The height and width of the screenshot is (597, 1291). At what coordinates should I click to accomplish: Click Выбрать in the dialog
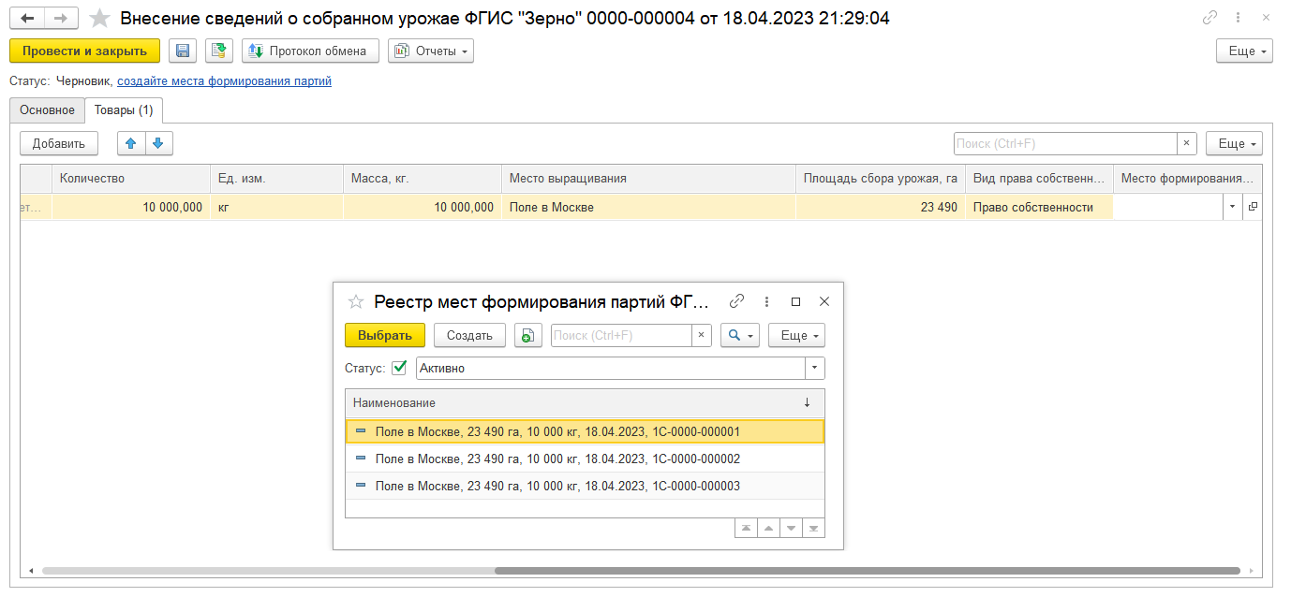point(385,335)
